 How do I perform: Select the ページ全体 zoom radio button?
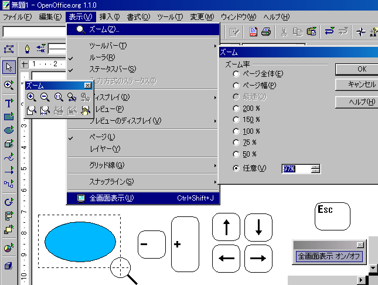point(236,74)
